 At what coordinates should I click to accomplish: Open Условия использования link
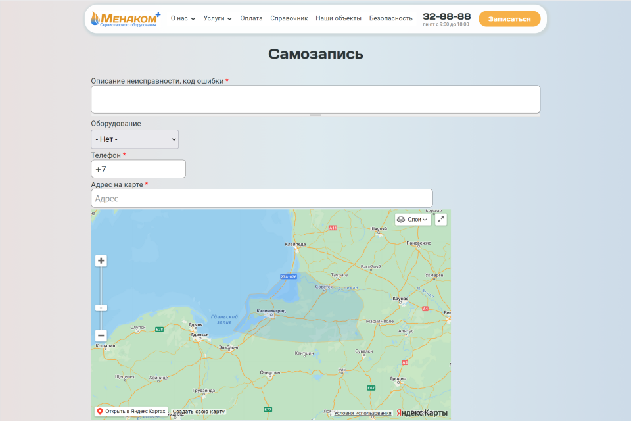(x=362, y=413)
